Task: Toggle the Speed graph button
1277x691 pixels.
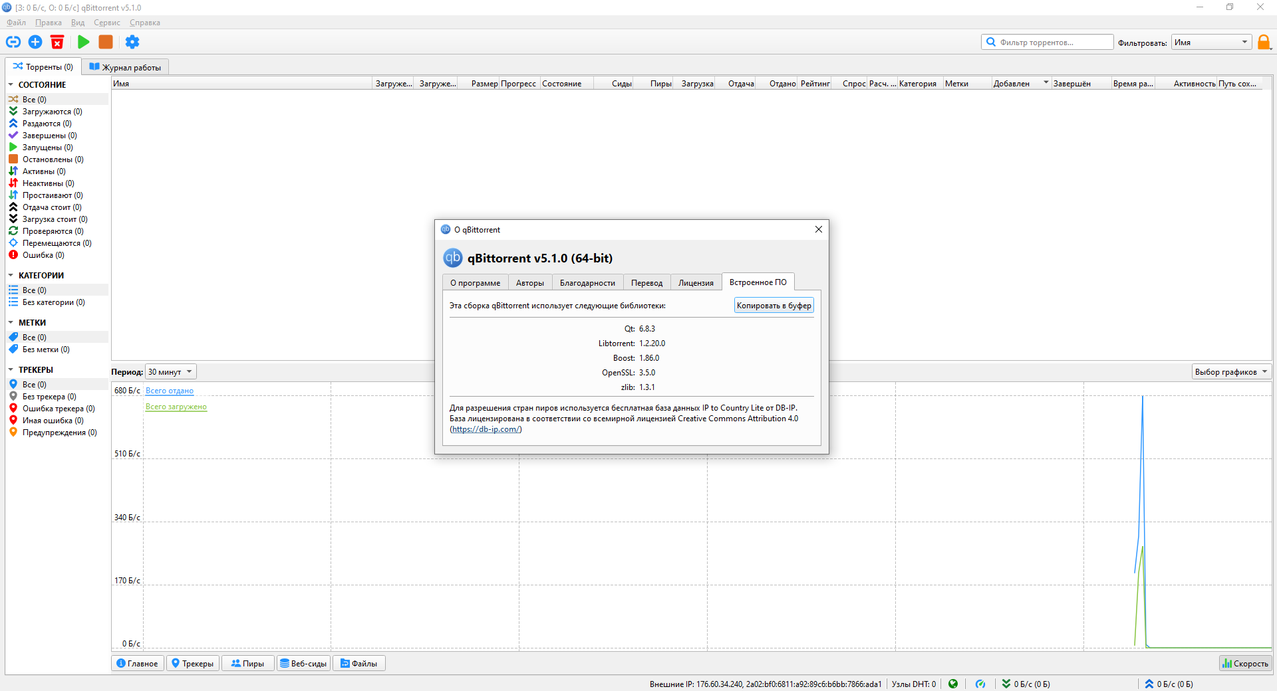Action: 1245,663
